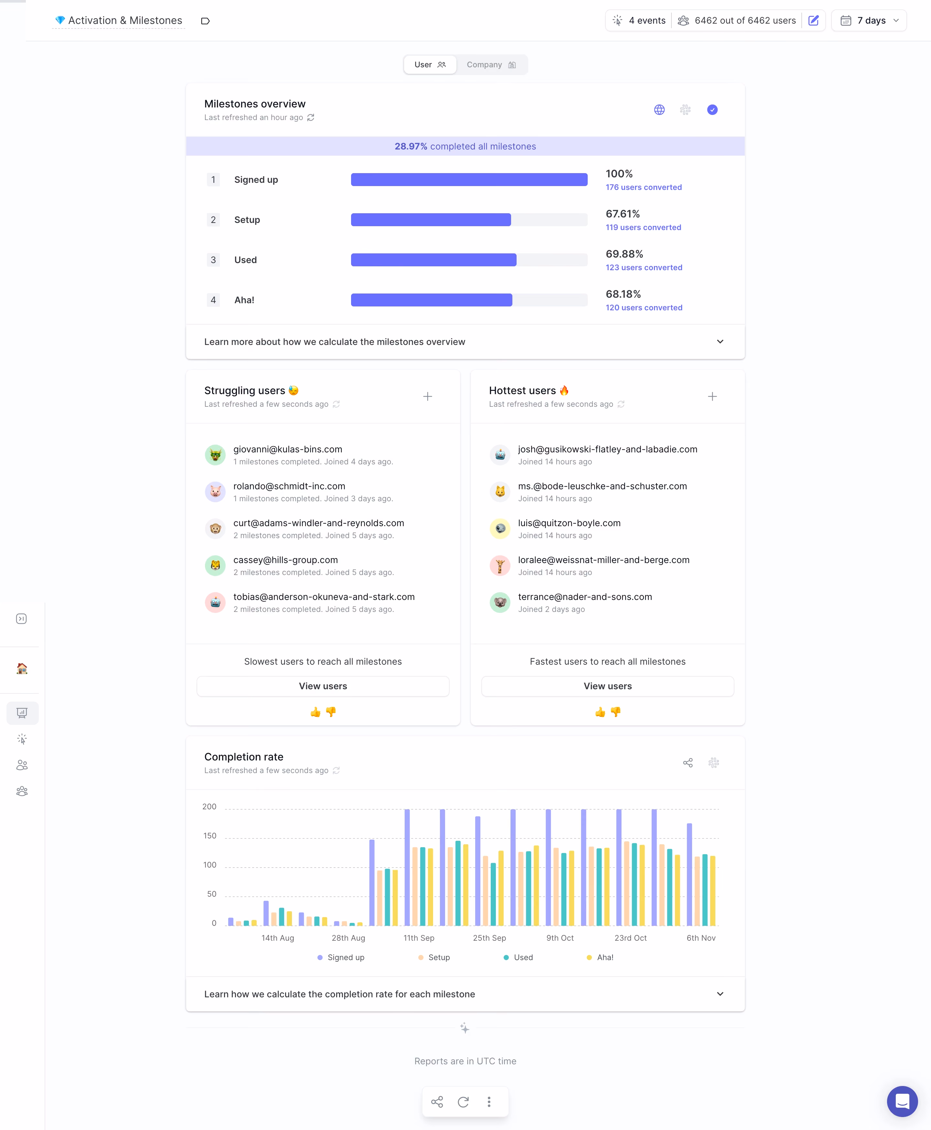Switch to the User tab
Image resolution: width=931 pixels, height=1130 pixels.
(x=430, y=64)
